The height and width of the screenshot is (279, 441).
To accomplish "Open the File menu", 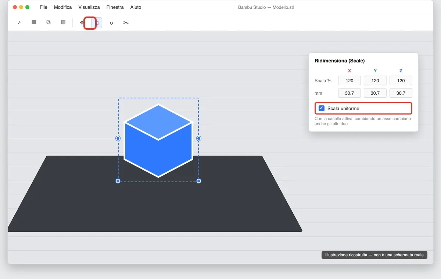I will tap(43, 7).
